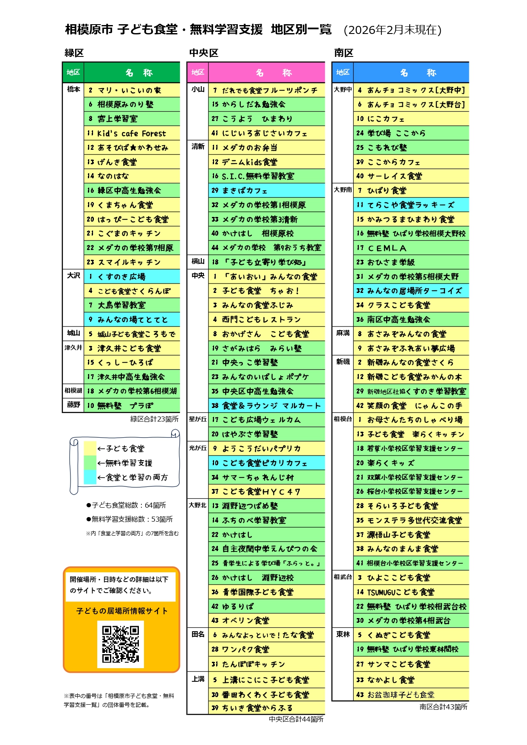Click the お盆珈琲子ども食堂 row
Image resolution: width=527 pixels, height=745 pixels.
pos(411,694)
